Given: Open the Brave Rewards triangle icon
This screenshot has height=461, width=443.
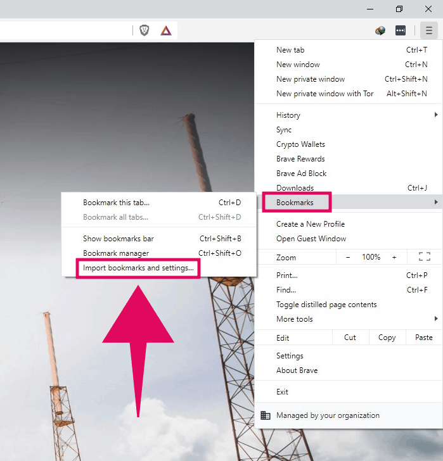Looking at the screenshot, I should click(166, 30).
